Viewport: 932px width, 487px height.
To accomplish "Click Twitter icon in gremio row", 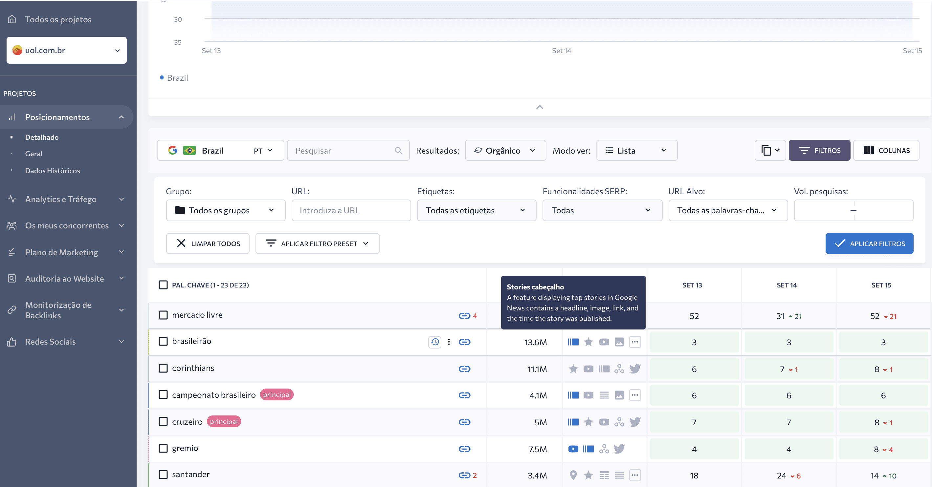I will 619,449.
